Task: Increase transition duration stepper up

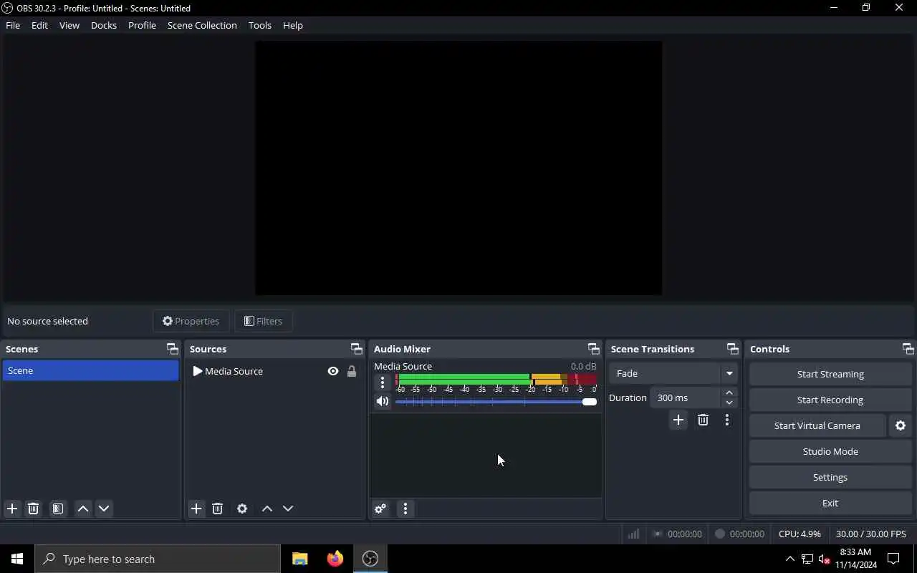Action: pyautogui.click(x=729, y=393)
